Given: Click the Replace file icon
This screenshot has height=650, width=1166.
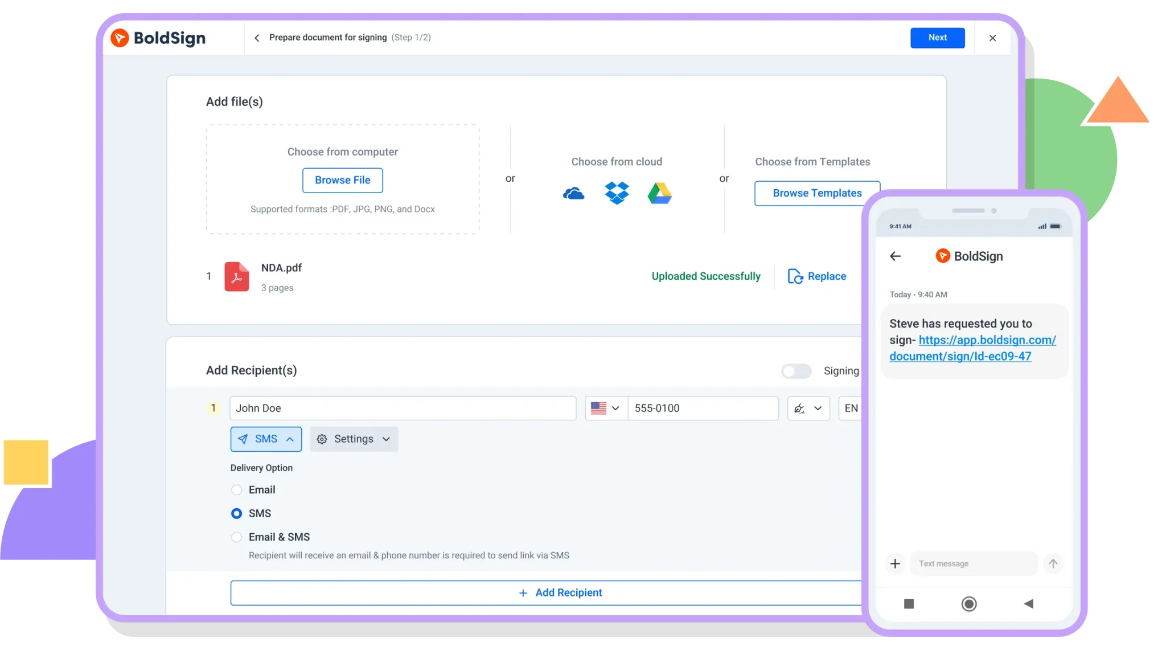Looking at the screenshot, I should tap(795, 276).
